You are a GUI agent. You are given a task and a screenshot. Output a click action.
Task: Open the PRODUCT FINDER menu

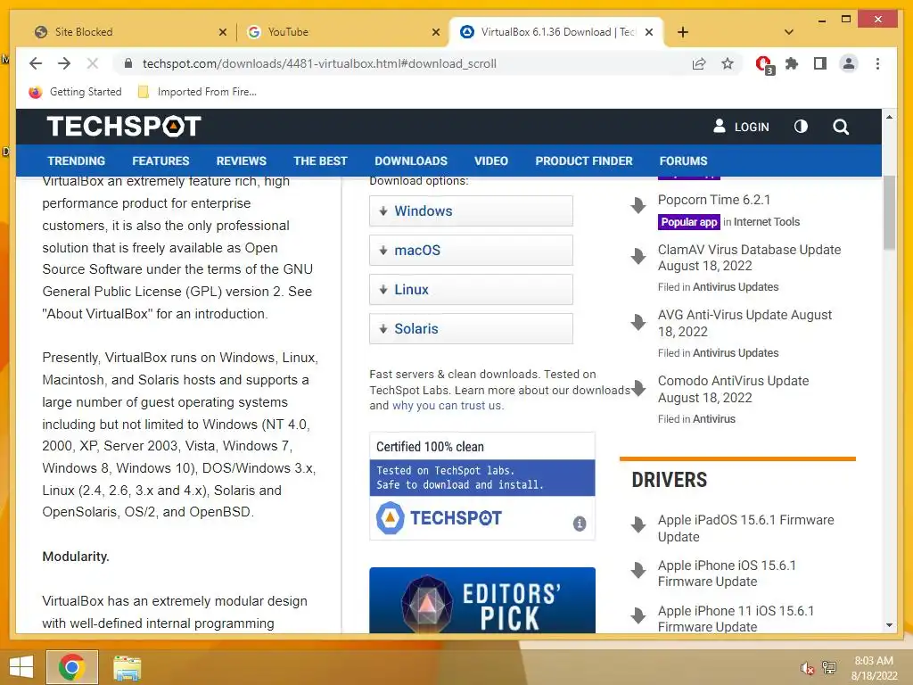pyautogui.click(x=584, y=161)
